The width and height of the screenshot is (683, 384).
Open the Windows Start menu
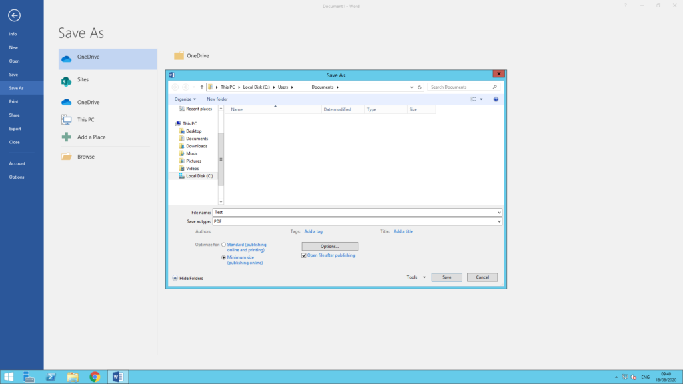(9, 377)
